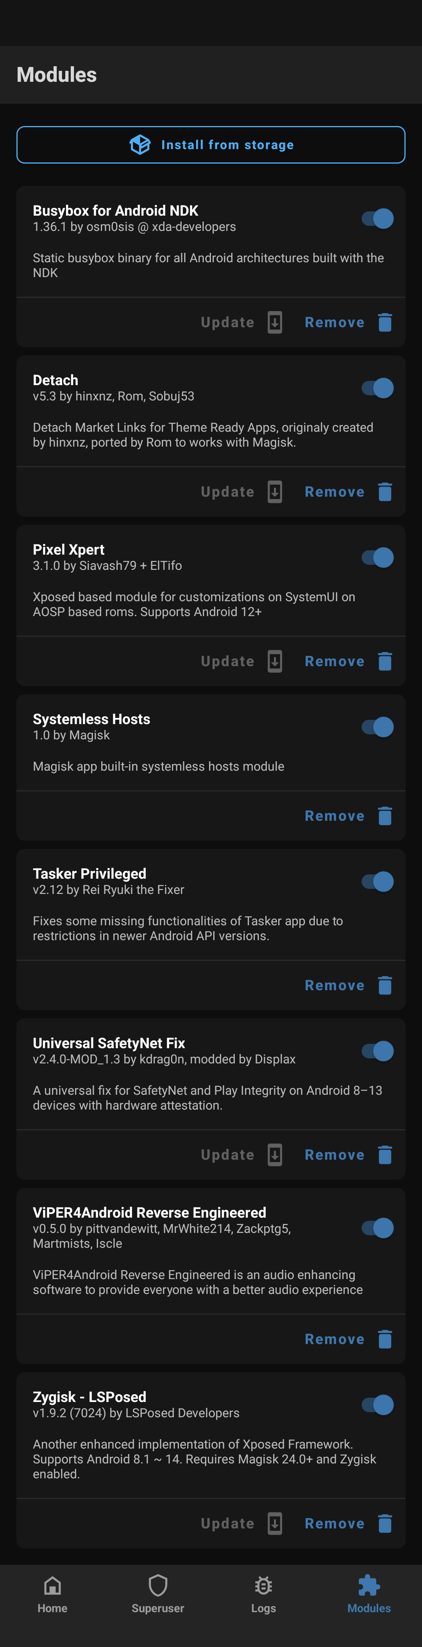Click the trash icon beside Systemless Hosts Remove
This screenshot has height=1647, width=422.
(x=385, y=816)
